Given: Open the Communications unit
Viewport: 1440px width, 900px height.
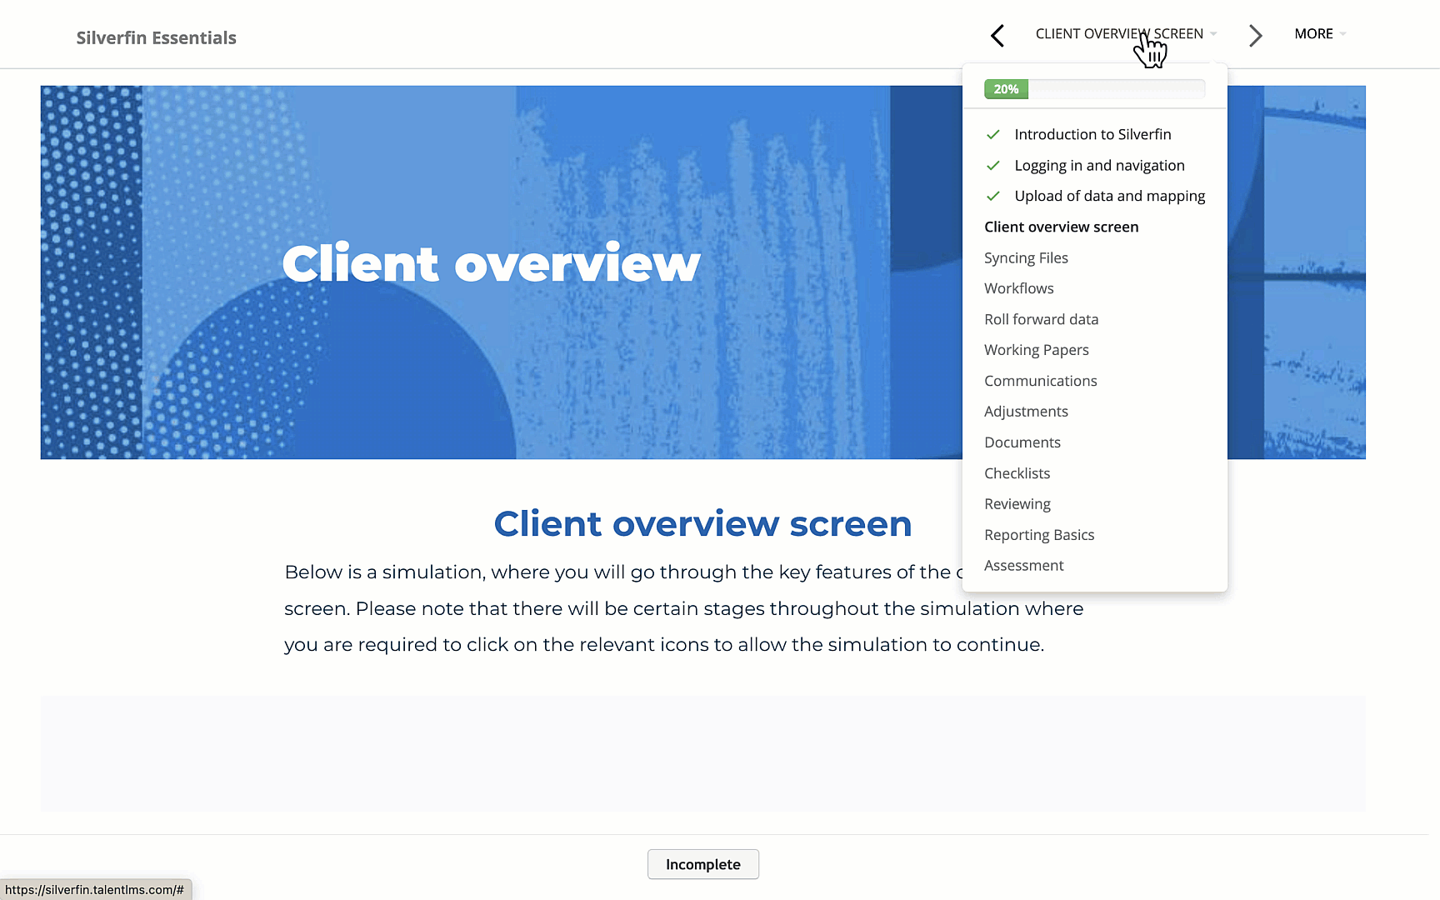Looking at the screenshot, I should point(1040,381).
